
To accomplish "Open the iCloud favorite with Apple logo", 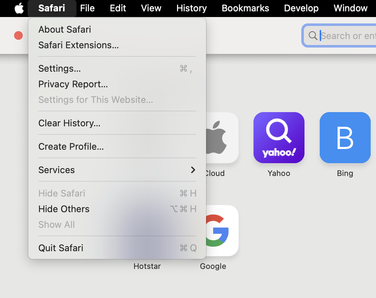I will tap(222, 137).
